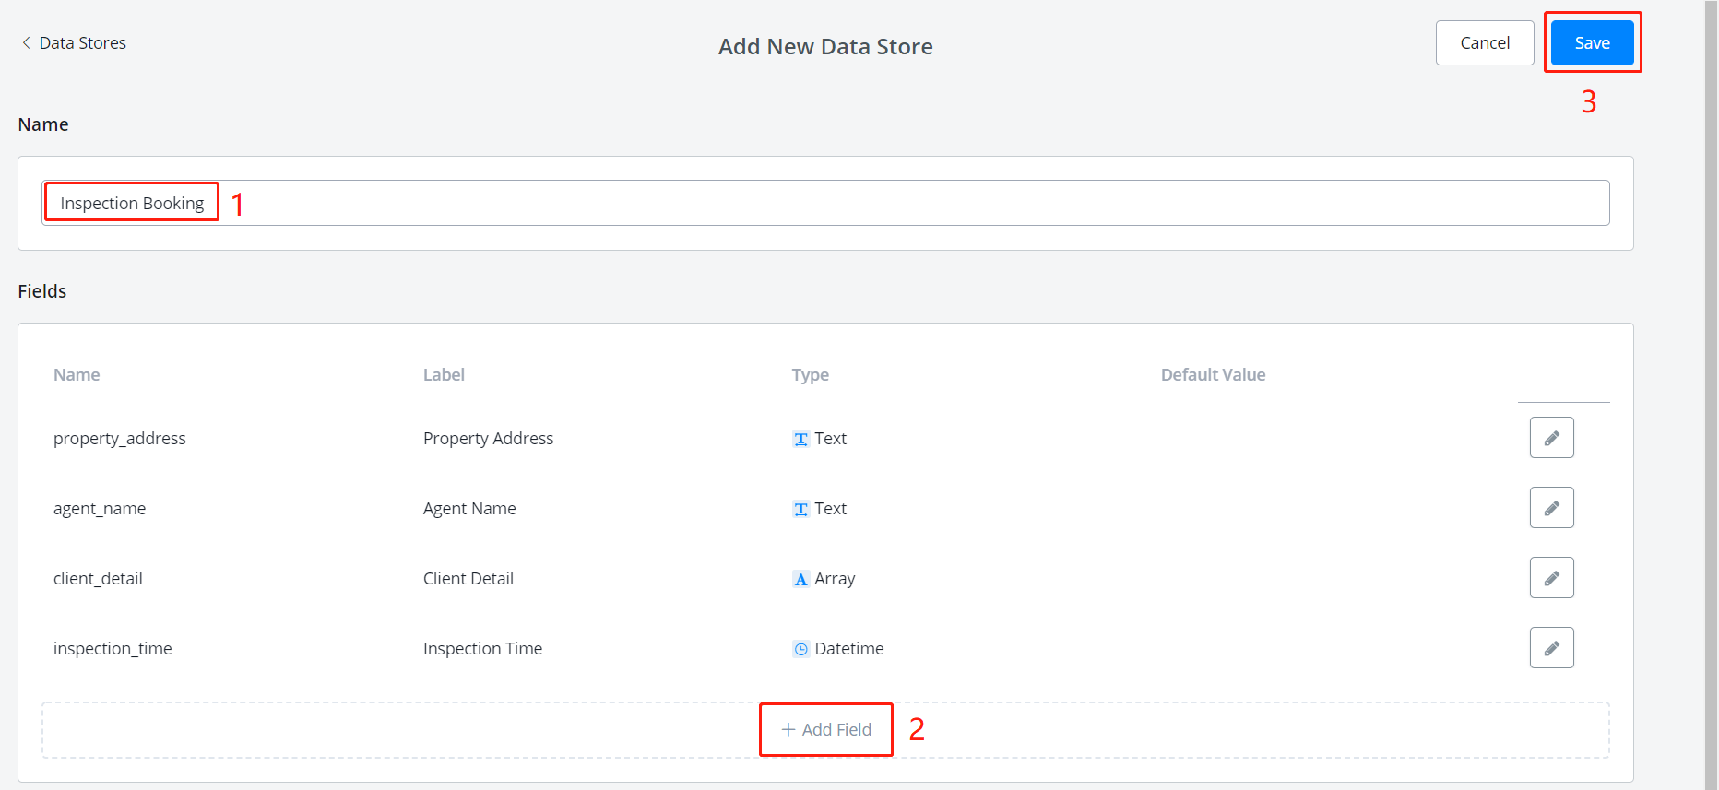Edit the inspection_time field via the pencil icon

(x=1551, y=648)
